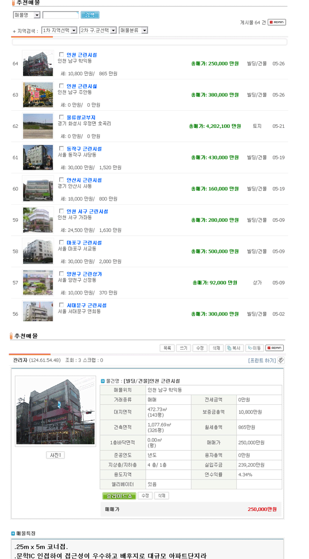The height and width of the screenshot is (559, 309).
Task: Open the 매물명 search field dropdown
Action: tap(26, 15)
